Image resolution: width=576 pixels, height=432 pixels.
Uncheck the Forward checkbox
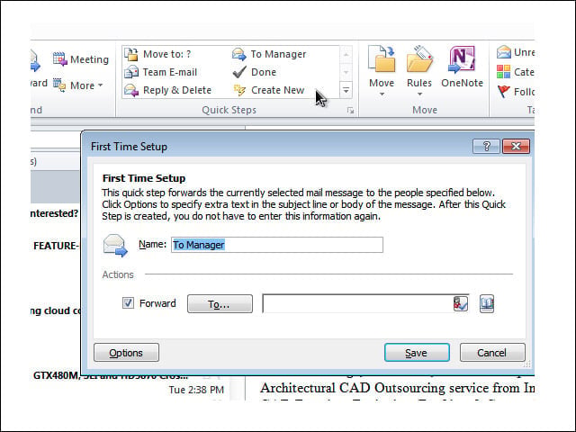(128, 303)
